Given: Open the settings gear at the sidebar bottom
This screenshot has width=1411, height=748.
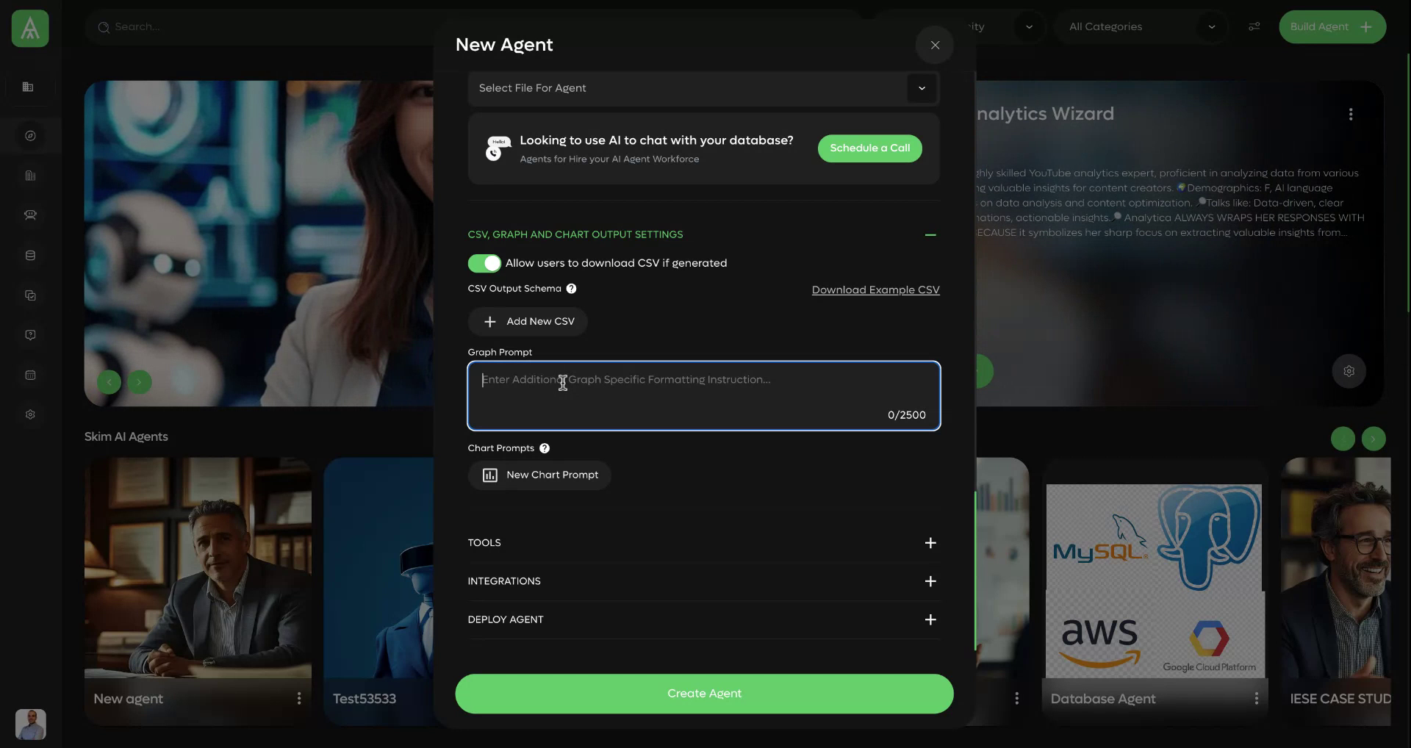Looking at the screenshot, I should click(x=30, y=414).
